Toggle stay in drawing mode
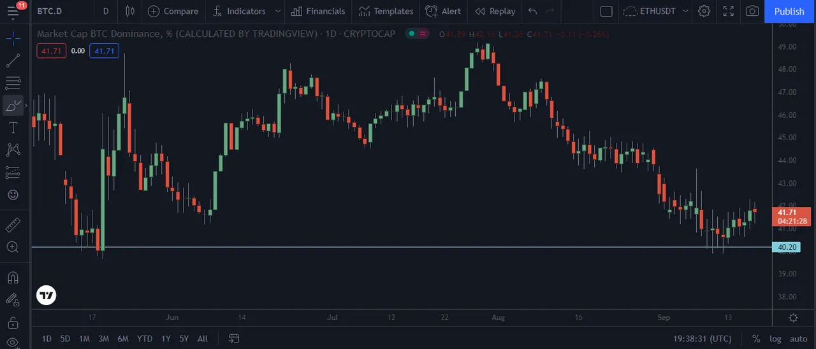The image size is (816, 349). pos(13,300)
